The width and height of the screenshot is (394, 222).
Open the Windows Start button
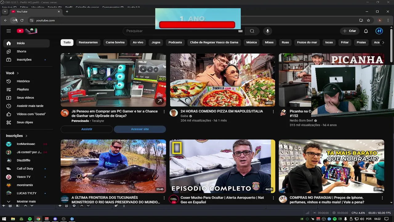click(4, 219)
